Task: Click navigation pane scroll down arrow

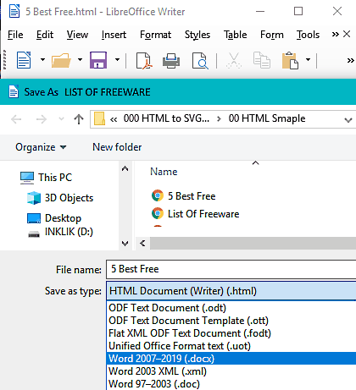Action: [125, 243]
